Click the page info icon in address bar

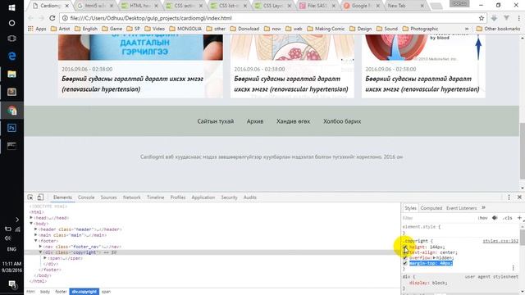point(65,18)
